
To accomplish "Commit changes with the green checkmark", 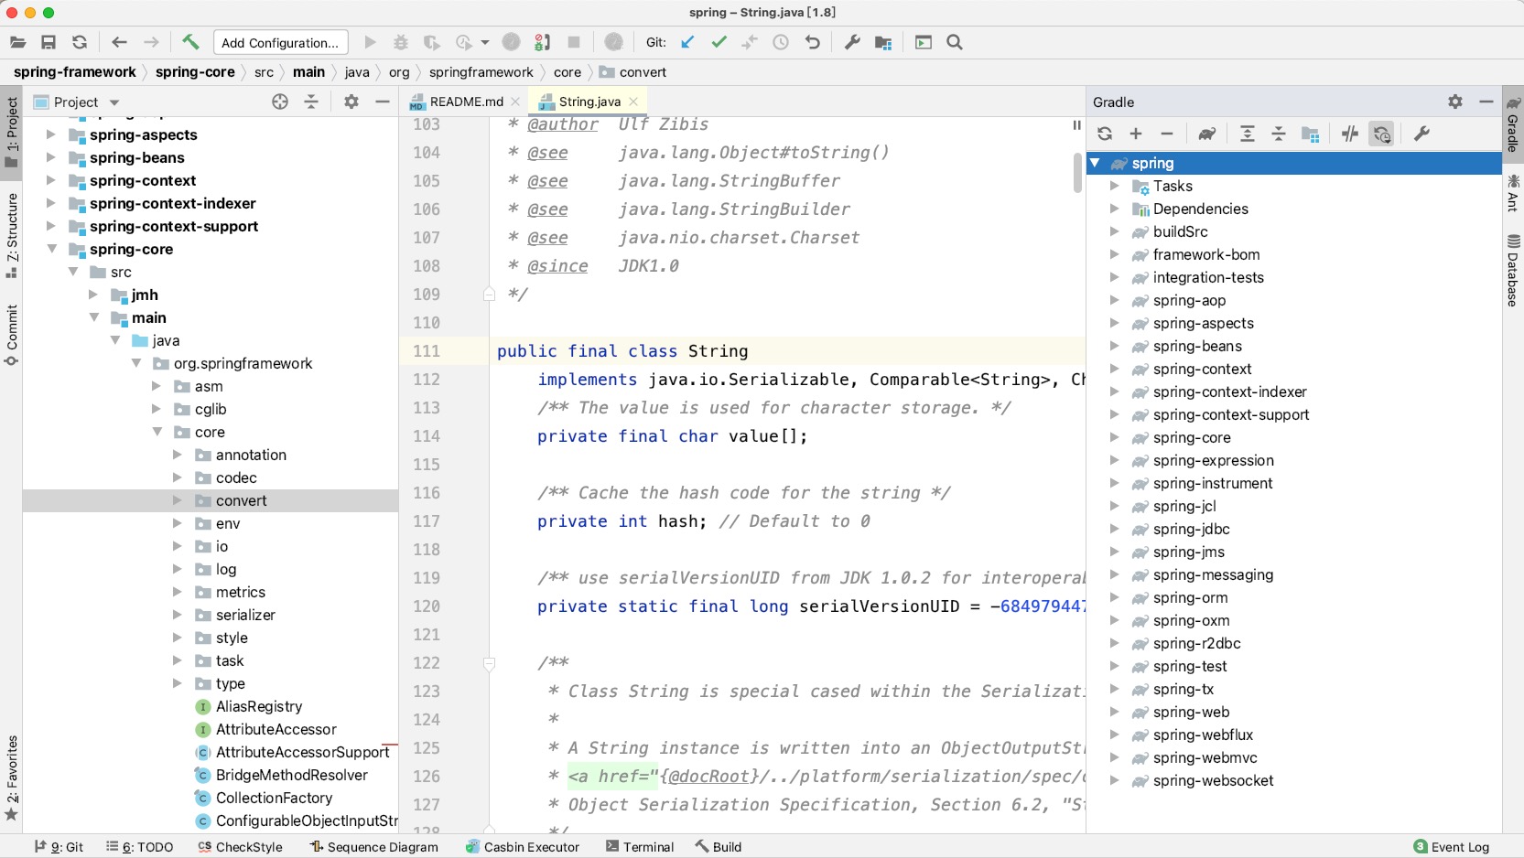I will tap(719, 42).
